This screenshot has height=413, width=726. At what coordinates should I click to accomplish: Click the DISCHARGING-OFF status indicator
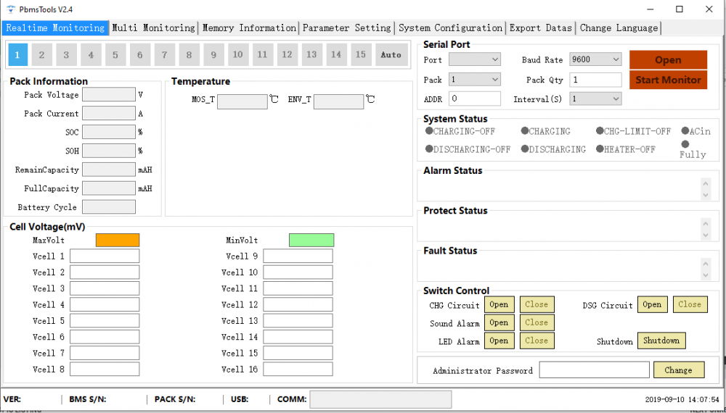tap(468, 149)
